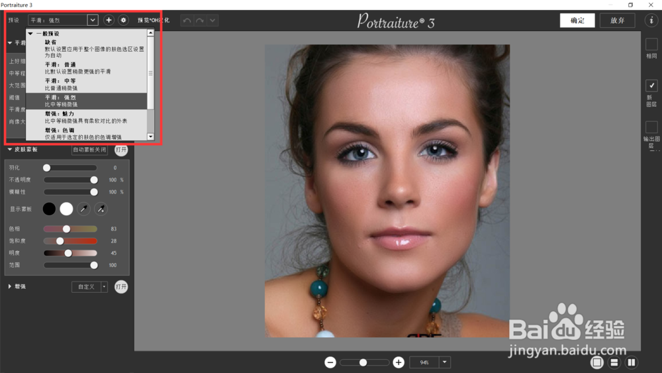Undo the last adjustment

pos(187,21)
